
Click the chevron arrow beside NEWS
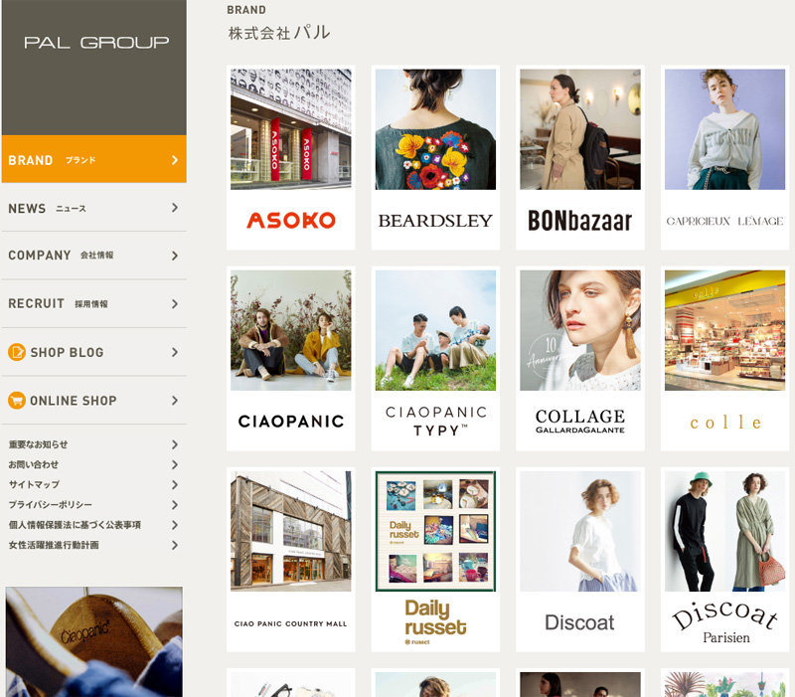point(175,208)
